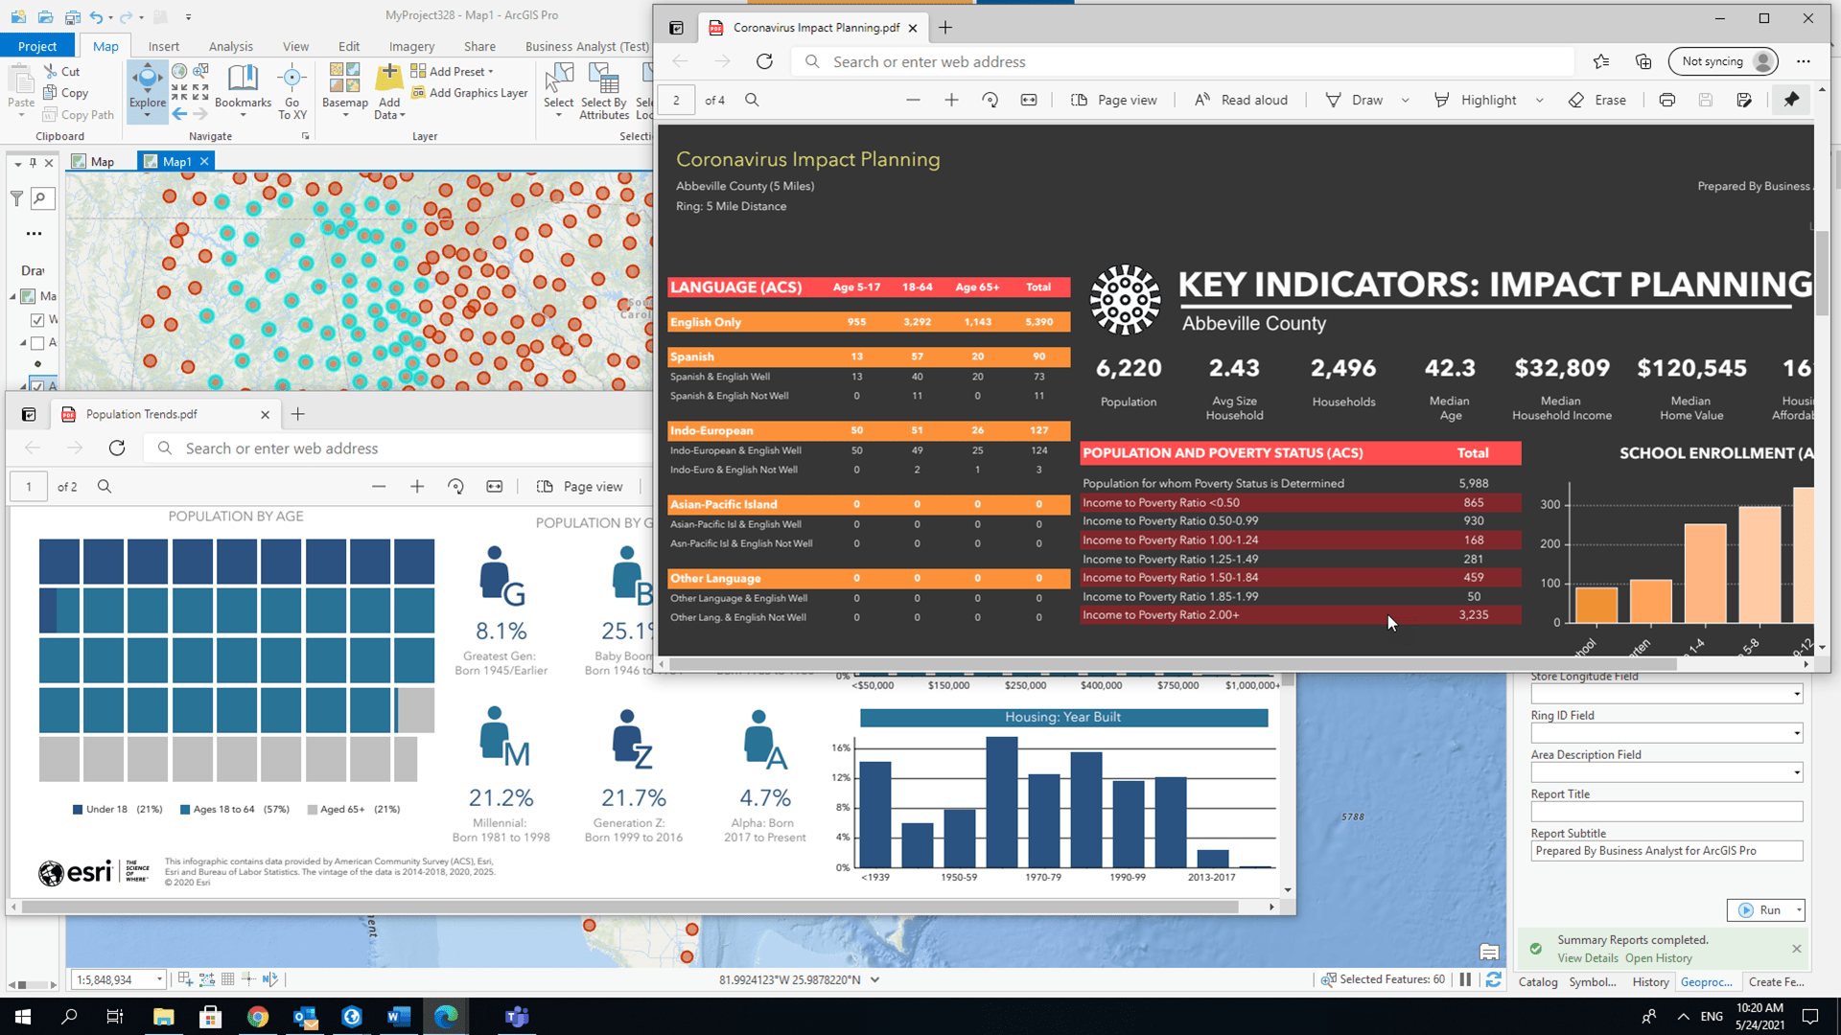Screen dimensions: 1841x1035
Task: Expand the Area Description Field dropdown
Action: tap(1795, 771)
